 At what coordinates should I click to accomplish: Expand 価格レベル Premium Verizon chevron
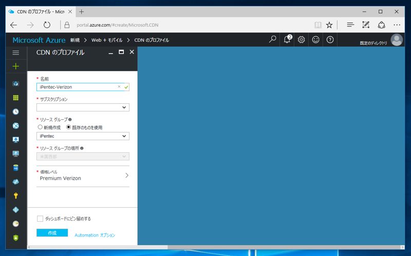pos(127,175)
